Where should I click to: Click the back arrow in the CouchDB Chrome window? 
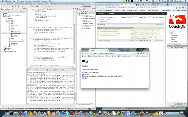click(x=98, y=8)
